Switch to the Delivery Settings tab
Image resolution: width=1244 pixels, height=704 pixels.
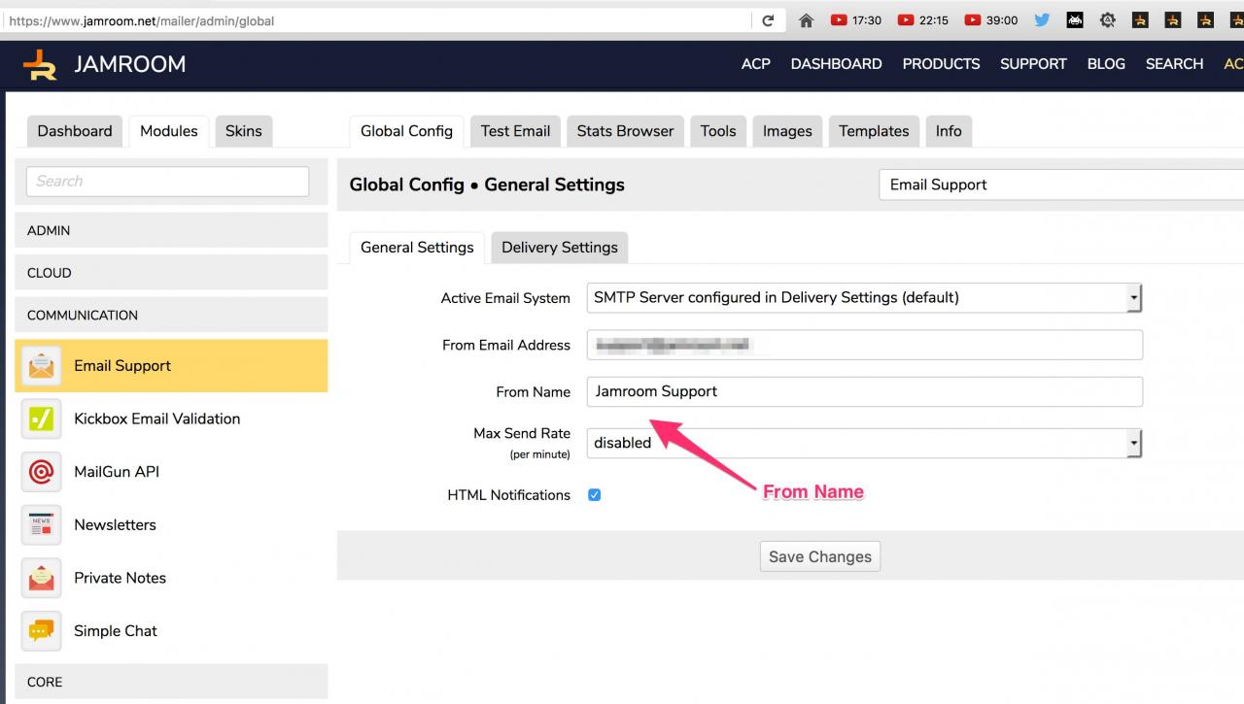(559, 248)
